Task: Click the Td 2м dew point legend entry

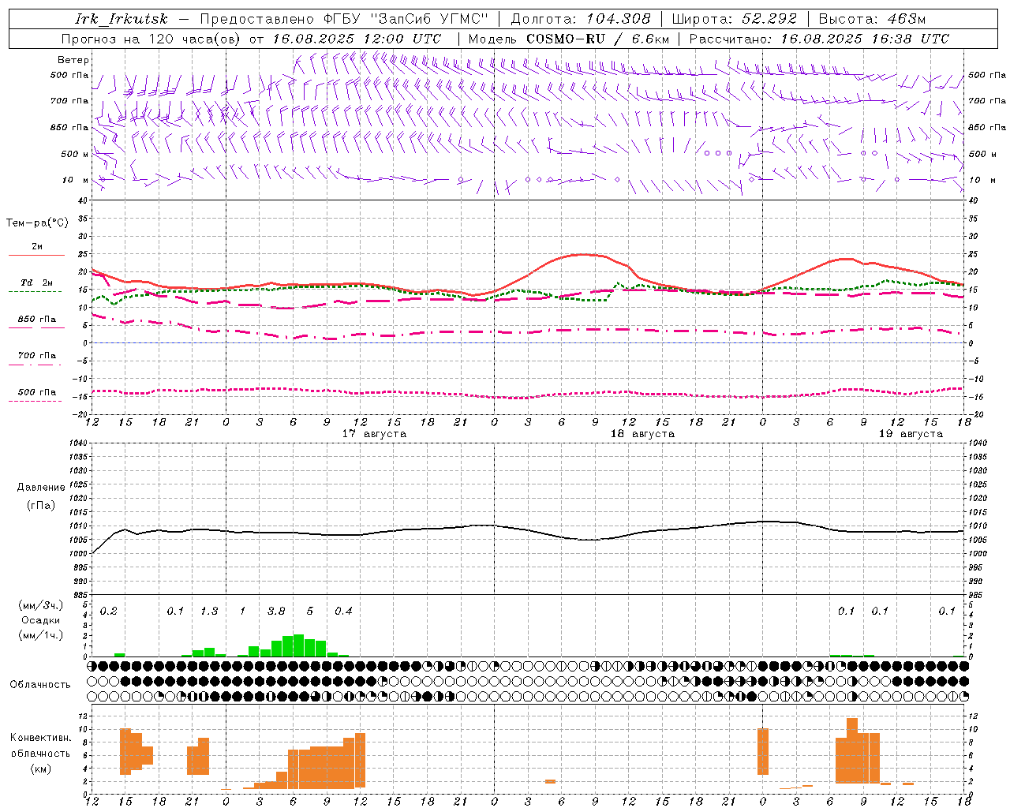Action: click(x=37, y=282)
